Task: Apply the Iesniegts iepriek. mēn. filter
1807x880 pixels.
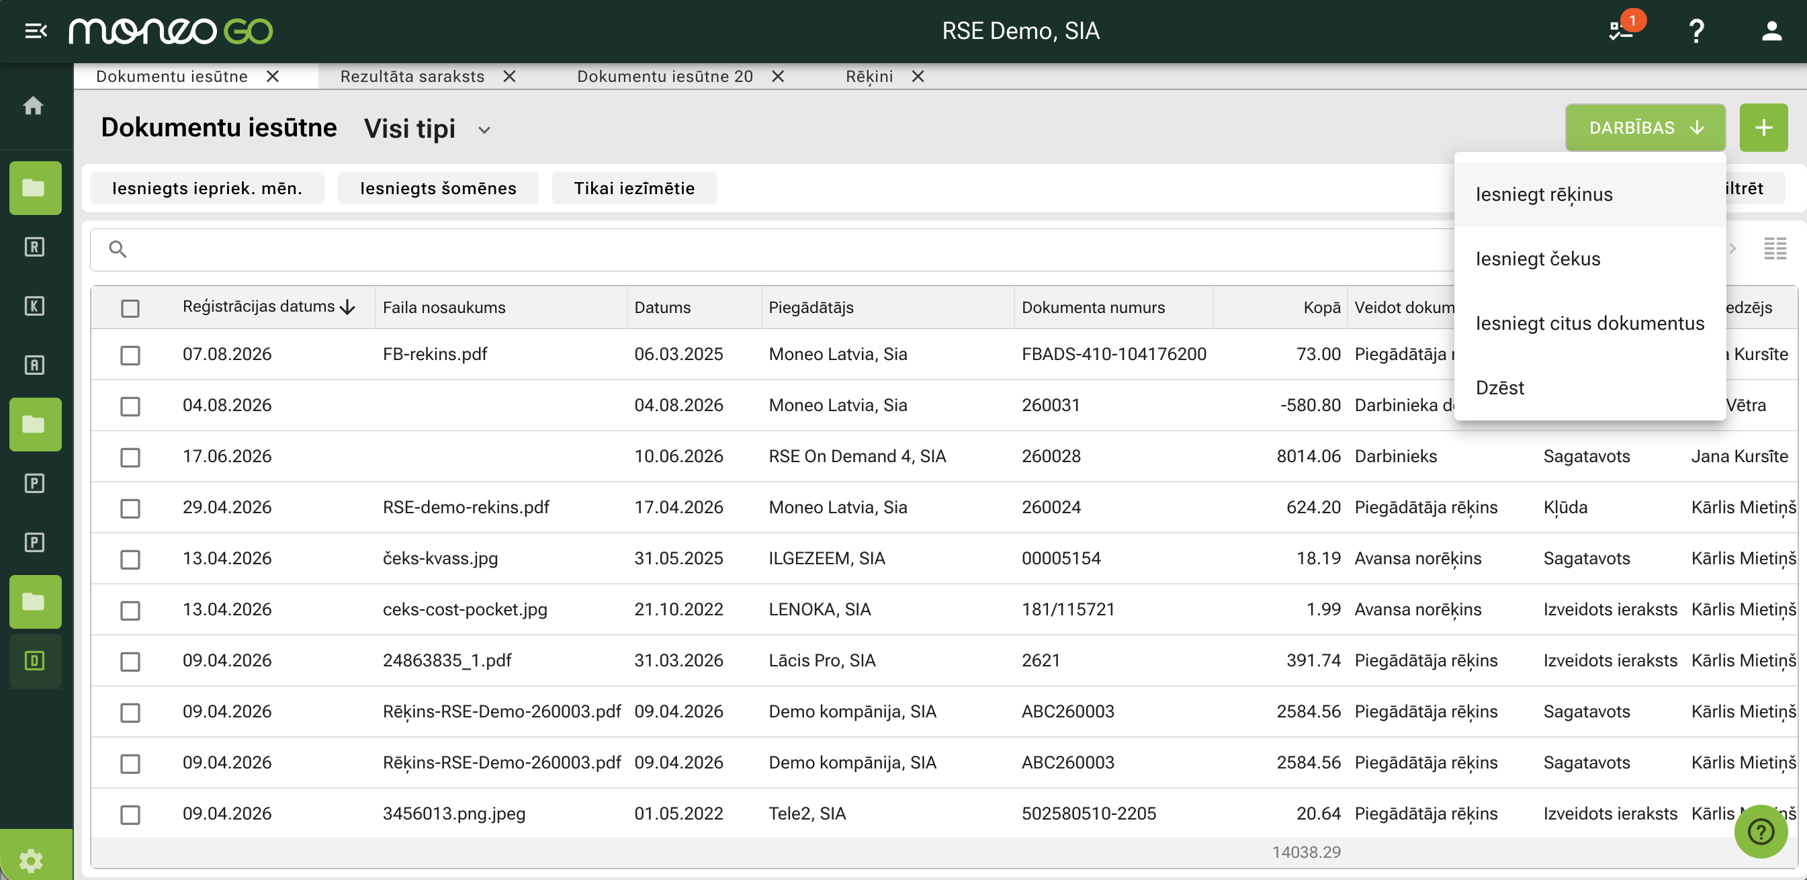Action: click(x=207, y=188)
